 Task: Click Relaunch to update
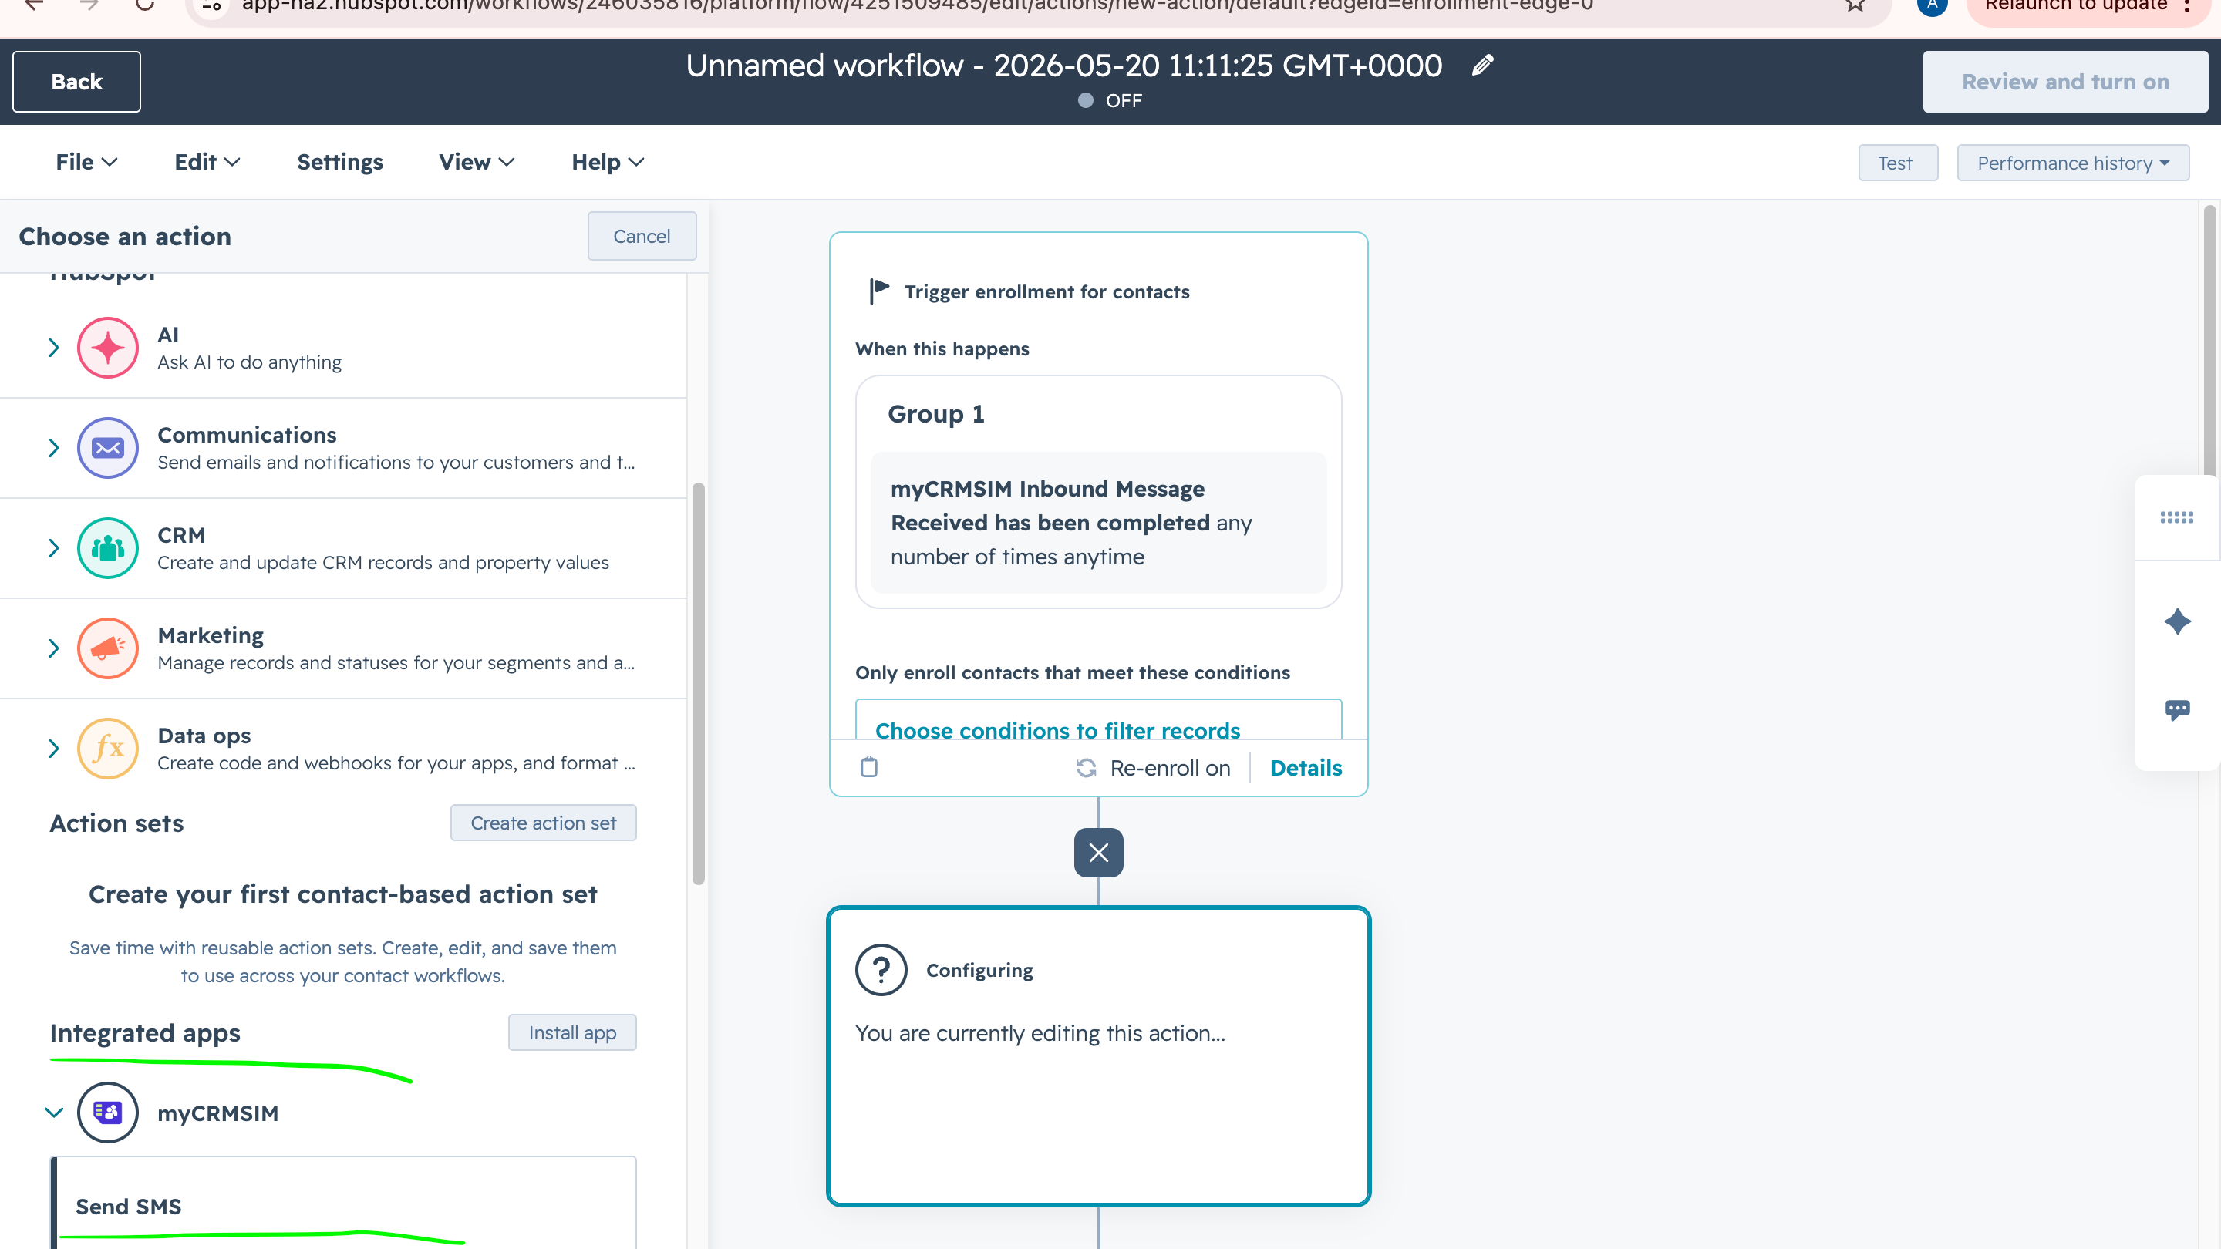(2075, 5)
